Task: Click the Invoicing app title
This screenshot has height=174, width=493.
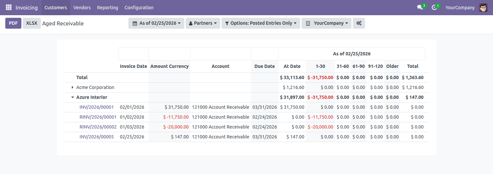Action: pyautogui.click(x=27, y=7)
